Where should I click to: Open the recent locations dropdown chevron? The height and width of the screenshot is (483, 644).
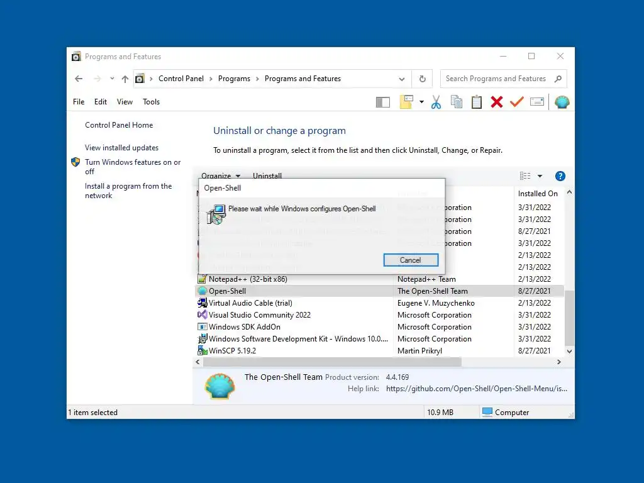112,79
